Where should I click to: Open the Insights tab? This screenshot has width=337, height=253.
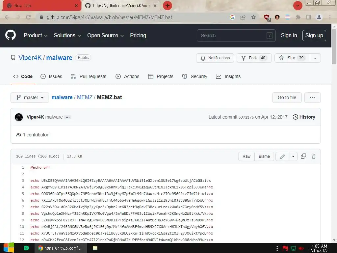coord(228,76)
